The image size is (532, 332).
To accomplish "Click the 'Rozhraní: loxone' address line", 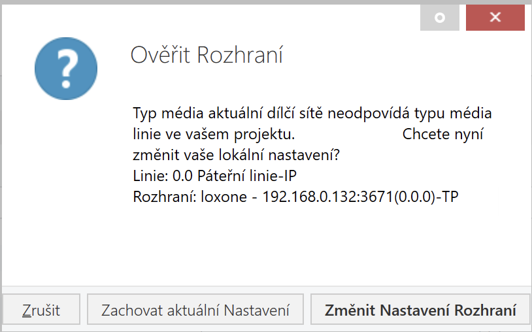I will coord(295,197).
